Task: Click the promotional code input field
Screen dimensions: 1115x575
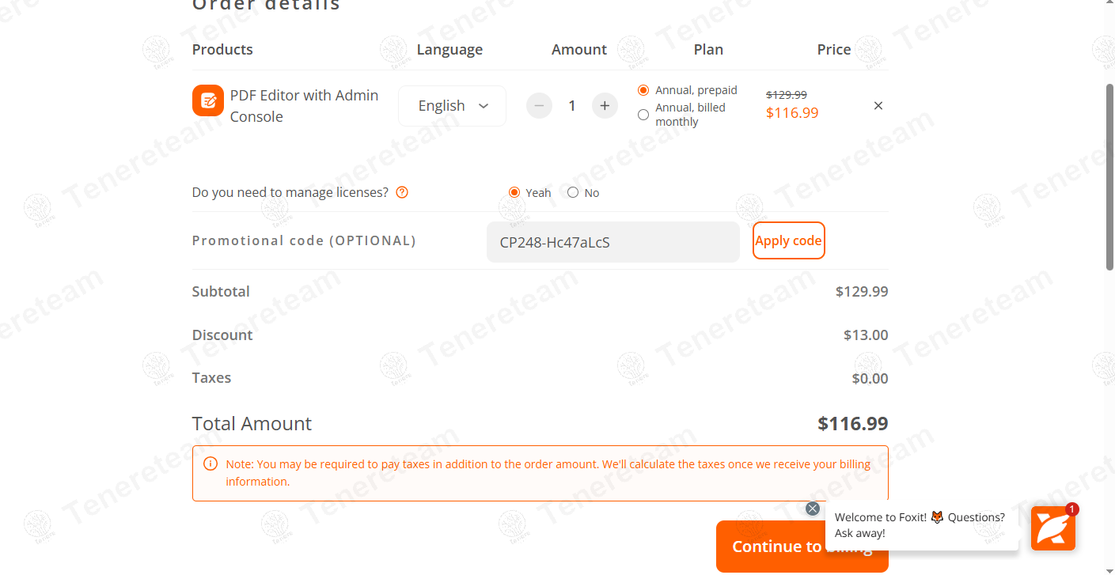Action: [x=612, y=241]
